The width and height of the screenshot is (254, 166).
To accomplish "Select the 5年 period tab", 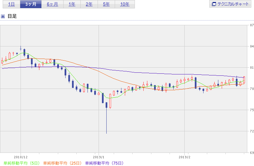I will click(106, 4).
